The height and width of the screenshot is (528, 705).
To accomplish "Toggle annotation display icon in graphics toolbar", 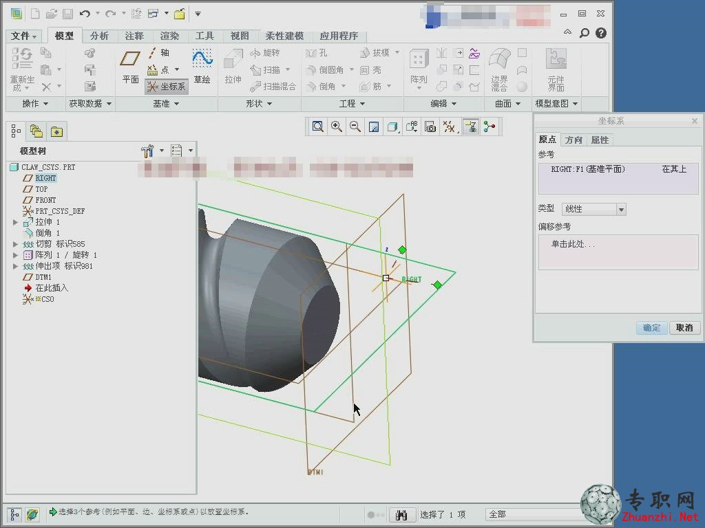I will [471, 126].
